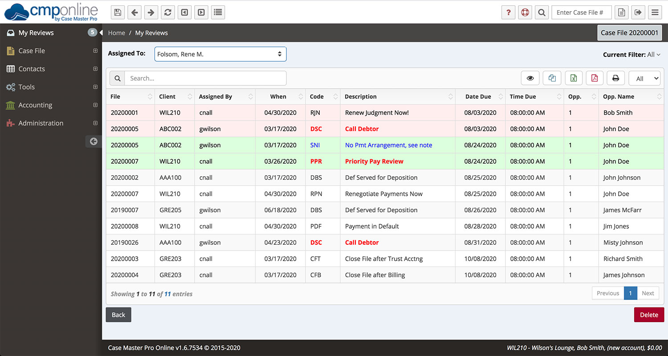This screenshot has height=356, width=668.
Task: Click the red Delete button
Action: (649, 315)
